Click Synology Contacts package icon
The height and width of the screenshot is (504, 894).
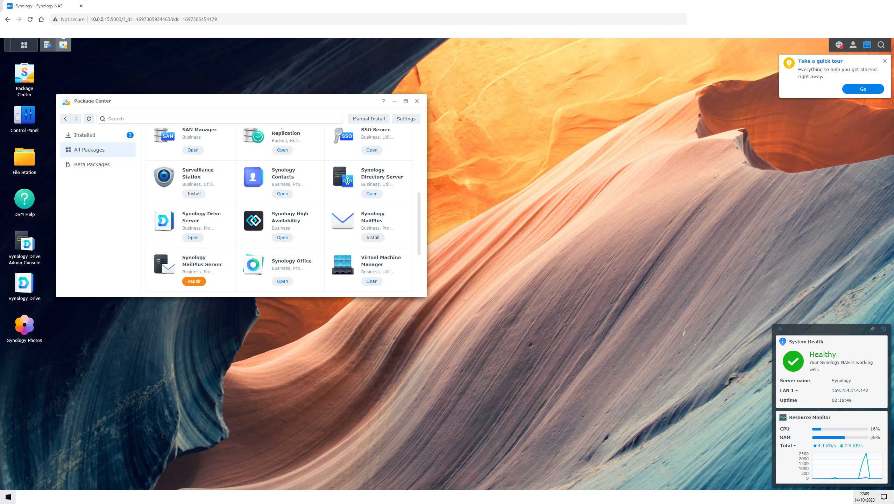pos(254,177)
